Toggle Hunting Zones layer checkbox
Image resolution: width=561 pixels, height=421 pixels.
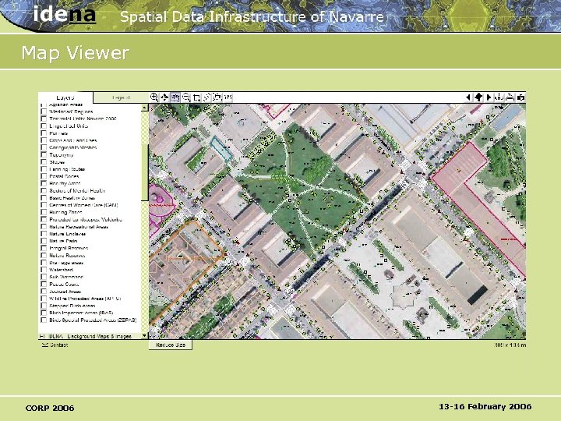(x=44, y=212)
